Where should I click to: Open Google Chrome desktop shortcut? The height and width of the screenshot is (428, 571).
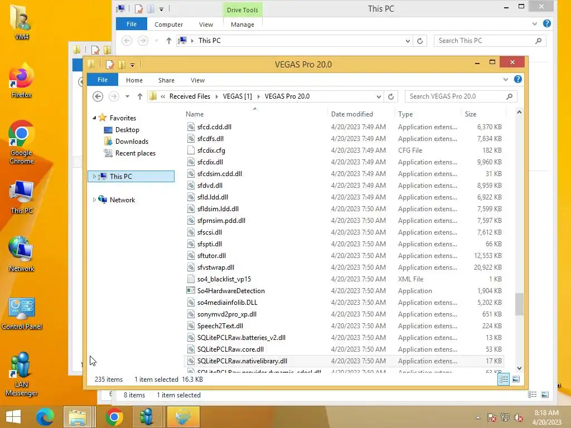pos(21,142)
